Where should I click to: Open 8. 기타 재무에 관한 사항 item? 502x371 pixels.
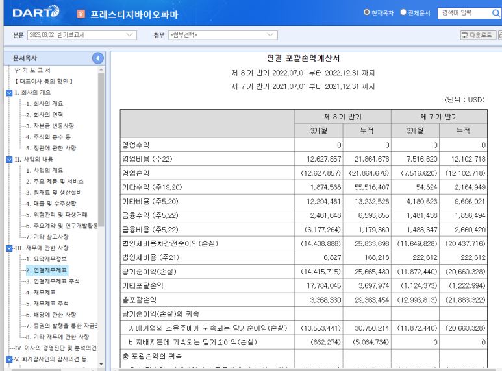pos(58,337)
